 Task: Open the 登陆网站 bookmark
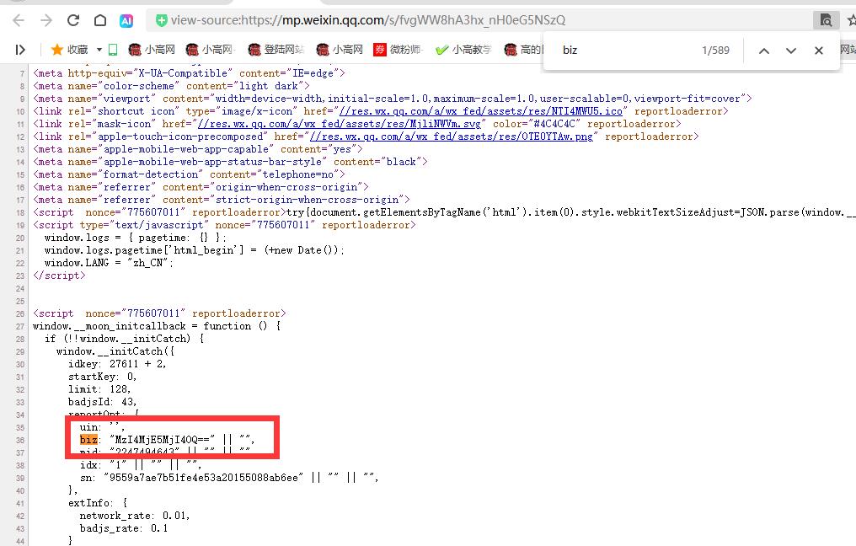click(x=276, y=50)
